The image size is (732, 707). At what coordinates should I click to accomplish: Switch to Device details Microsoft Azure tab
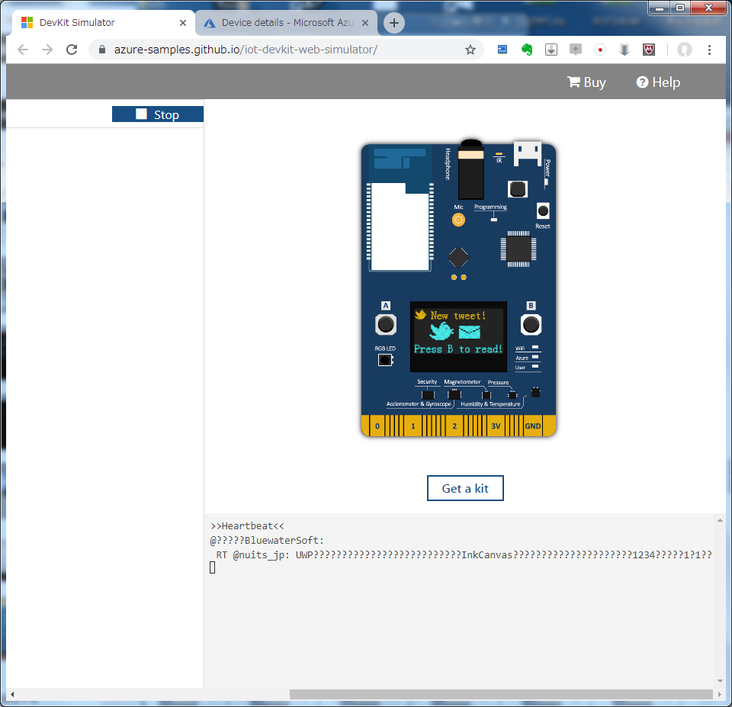tap(284, 22)
